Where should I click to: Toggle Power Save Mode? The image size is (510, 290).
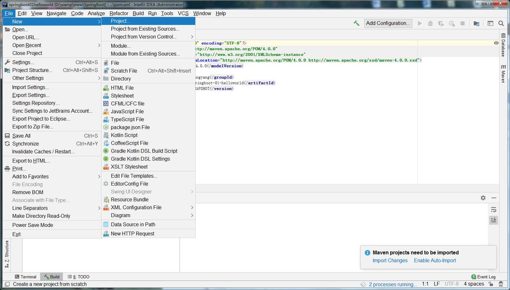tap(52, 225)
